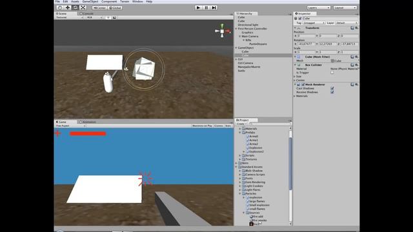Expand the GUI hierarchy item

coord(236,59)
